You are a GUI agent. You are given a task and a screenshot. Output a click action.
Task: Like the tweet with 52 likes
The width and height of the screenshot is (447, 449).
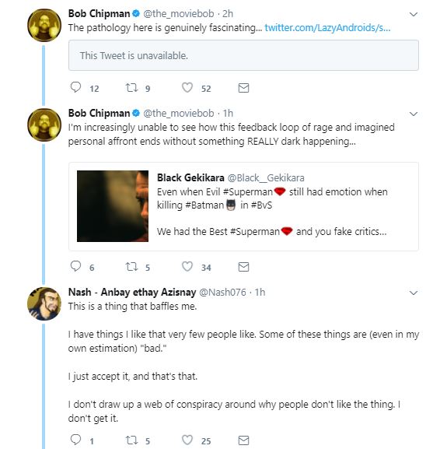187,87
